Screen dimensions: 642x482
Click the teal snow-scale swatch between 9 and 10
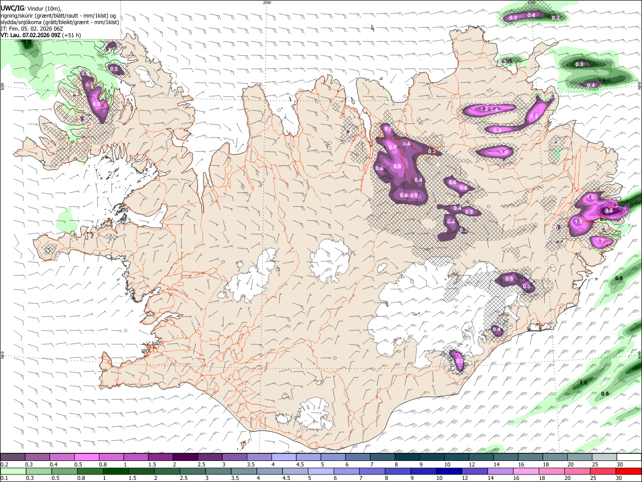tap(432, 457)
